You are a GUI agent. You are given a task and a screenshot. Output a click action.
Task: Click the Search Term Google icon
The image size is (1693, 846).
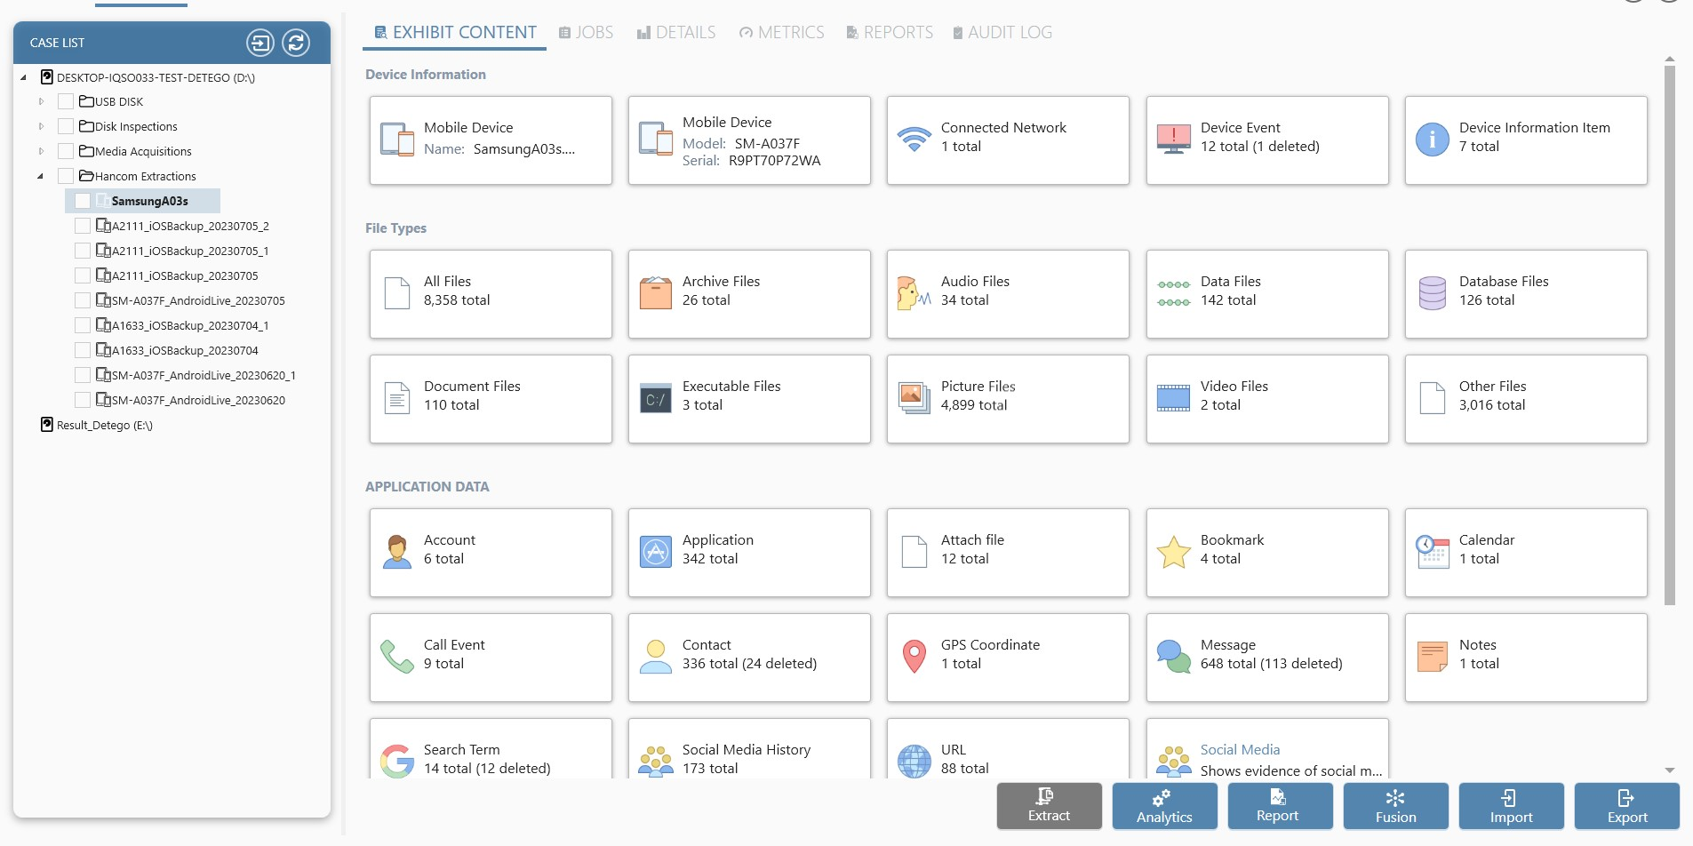(396, 762)
